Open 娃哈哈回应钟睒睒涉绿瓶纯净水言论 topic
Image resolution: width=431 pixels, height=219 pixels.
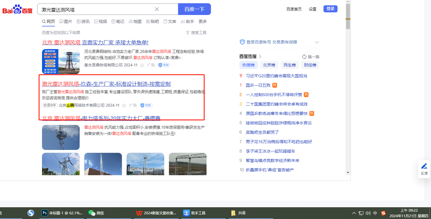click(279, 123)
